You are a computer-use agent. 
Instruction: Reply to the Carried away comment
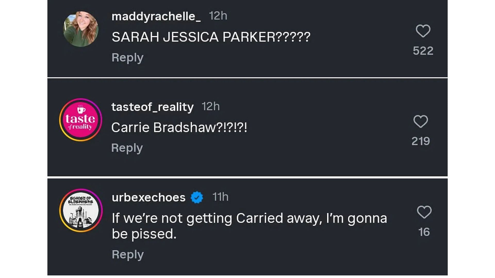[x=128, y=255]
